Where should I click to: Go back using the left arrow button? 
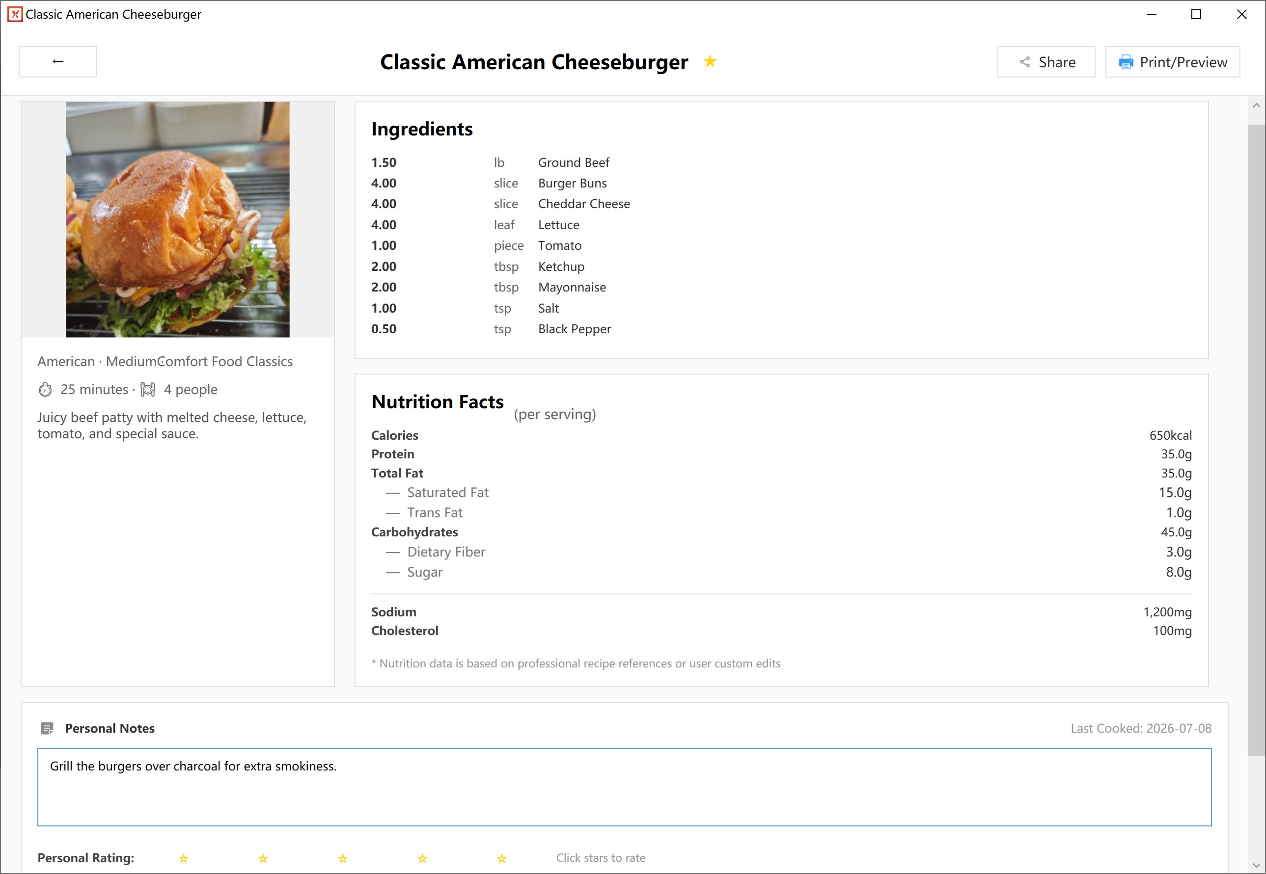click(57, 62)
